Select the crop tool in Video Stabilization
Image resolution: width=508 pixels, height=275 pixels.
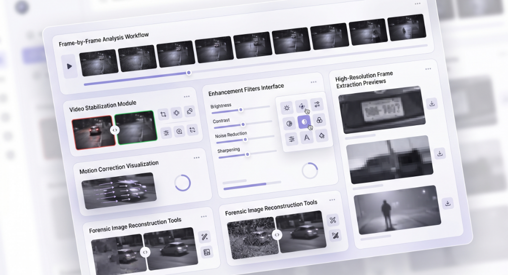pyautogui.click(x=163, y=114)
